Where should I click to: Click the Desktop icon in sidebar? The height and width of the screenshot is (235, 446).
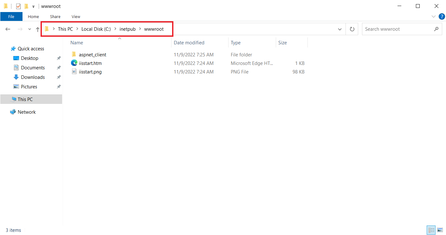(16, 58)
